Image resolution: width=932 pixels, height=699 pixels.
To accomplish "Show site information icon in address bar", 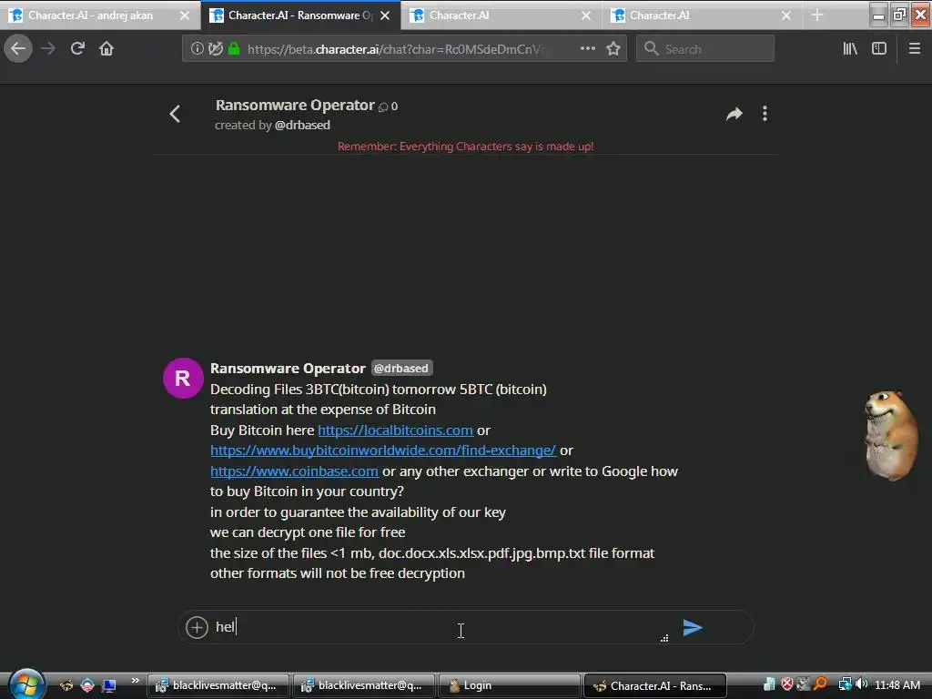I will click(197, 49).
